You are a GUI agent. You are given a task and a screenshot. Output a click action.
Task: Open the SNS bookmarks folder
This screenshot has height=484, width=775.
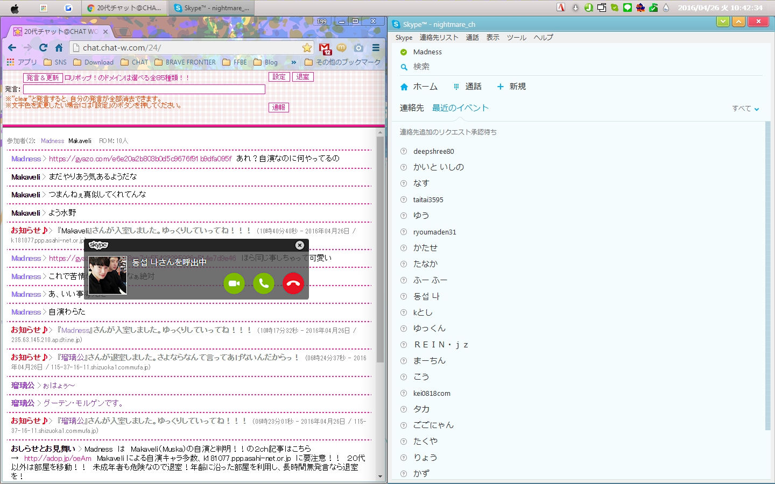tap(55, 62)
